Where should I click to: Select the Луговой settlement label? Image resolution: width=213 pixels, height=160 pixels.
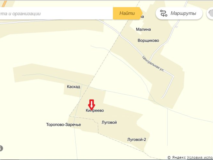pos(109,122)
